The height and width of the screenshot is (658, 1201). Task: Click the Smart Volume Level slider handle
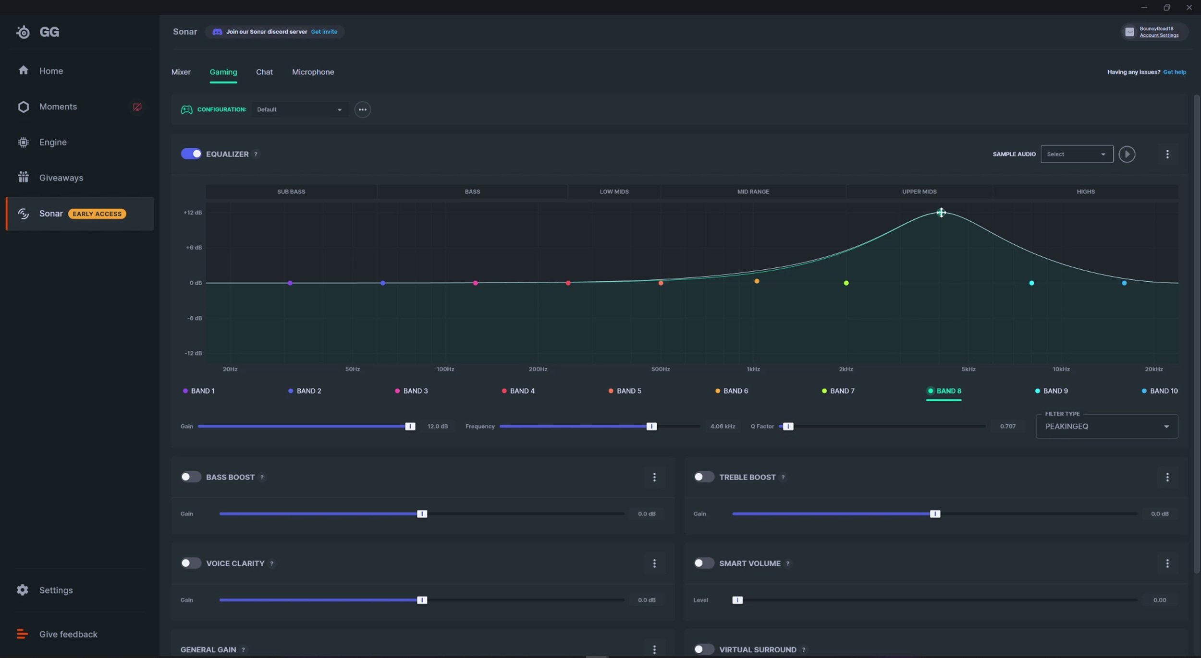coord(737,600)
